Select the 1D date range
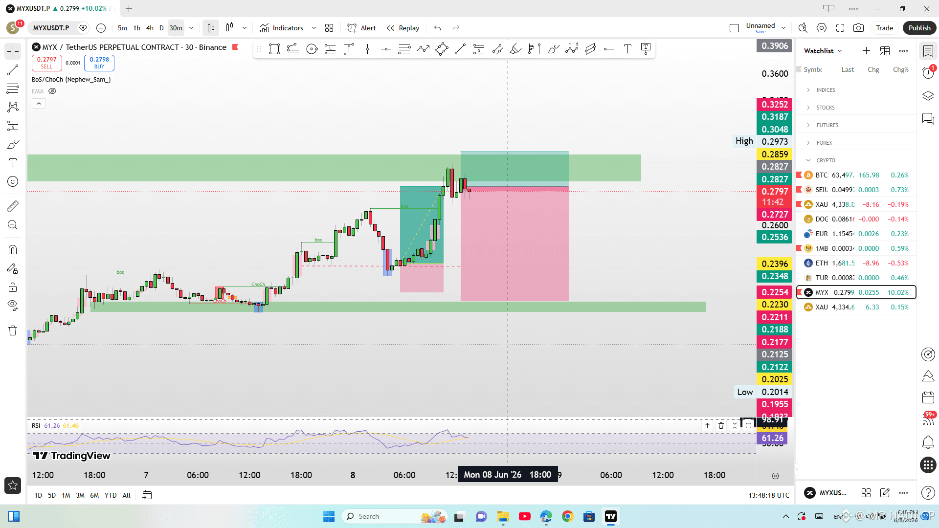 [38, 495]
